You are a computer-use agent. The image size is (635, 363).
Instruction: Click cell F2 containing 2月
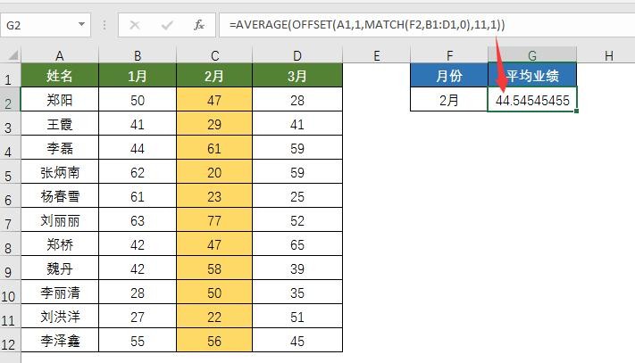coord(450,101)
